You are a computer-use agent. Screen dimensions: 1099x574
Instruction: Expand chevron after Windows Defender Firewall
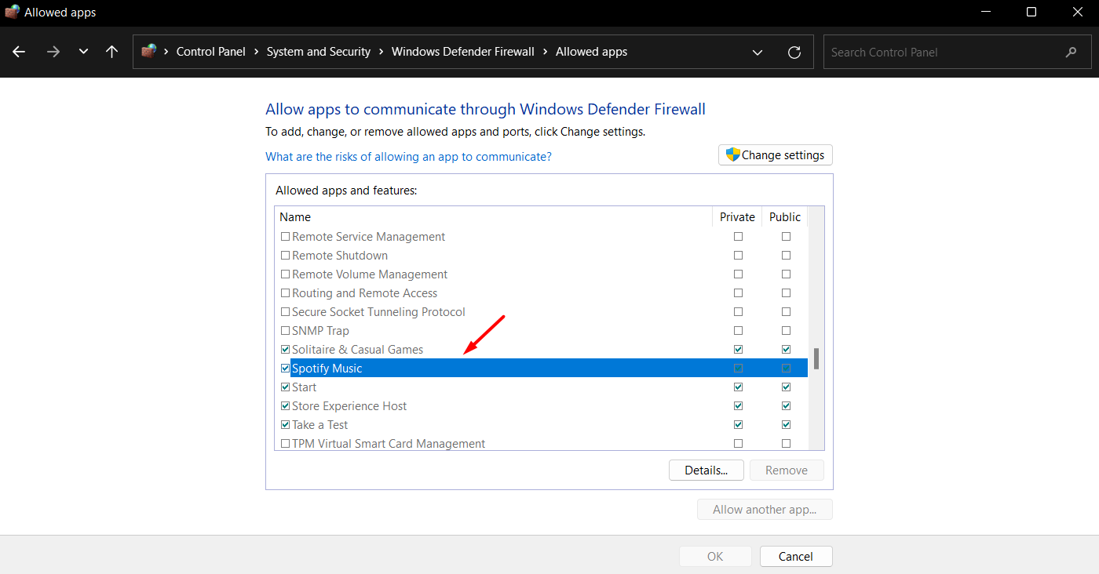tap(545, 52)
